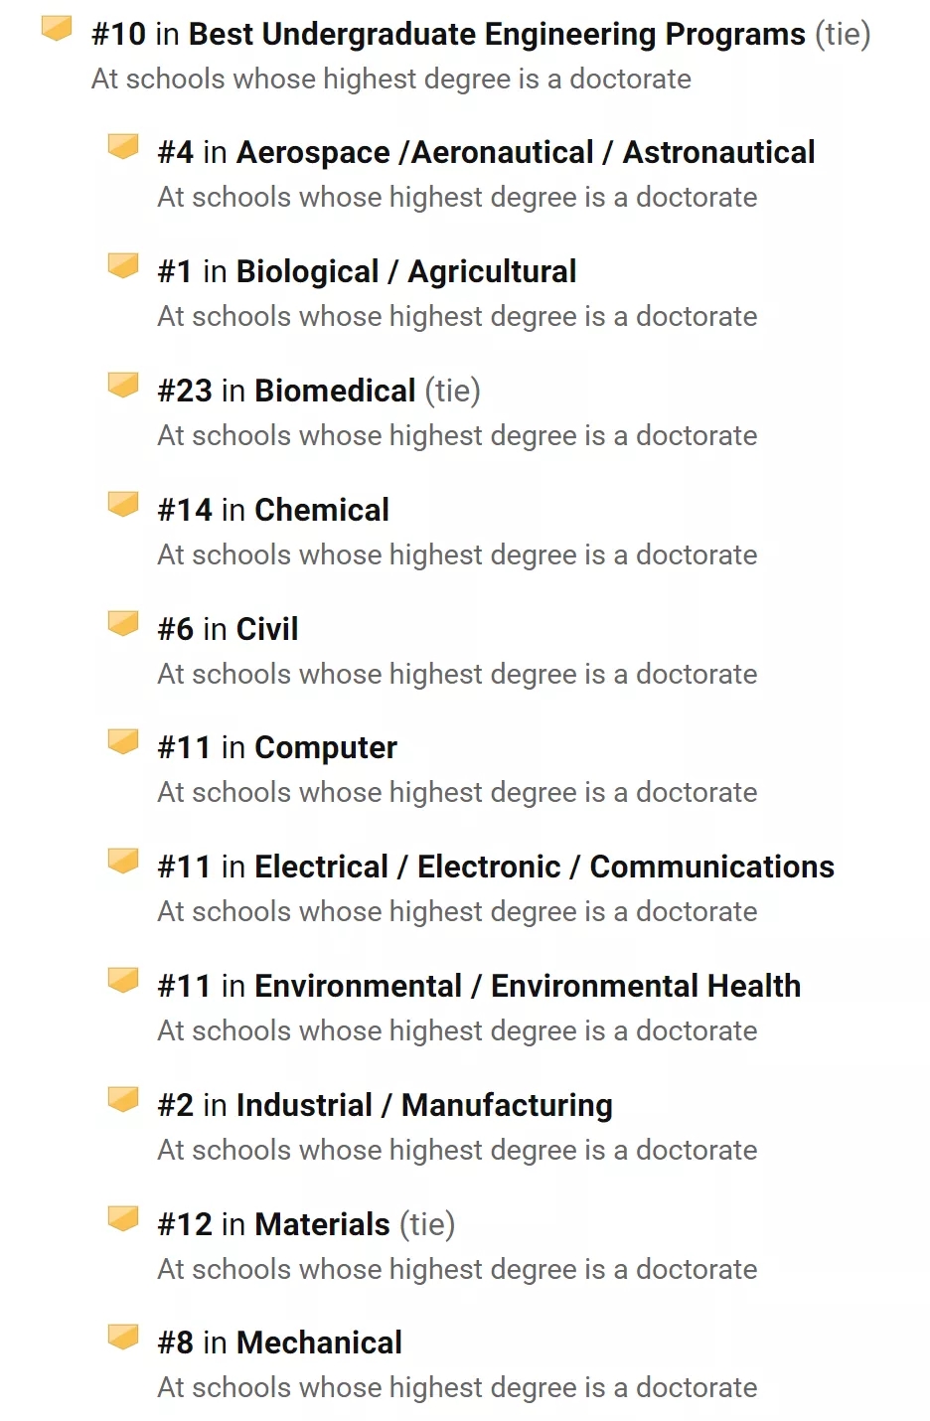Click the badge icon beside Chemical ranking
Screen dimensions: 930x1421
[123, 505]
